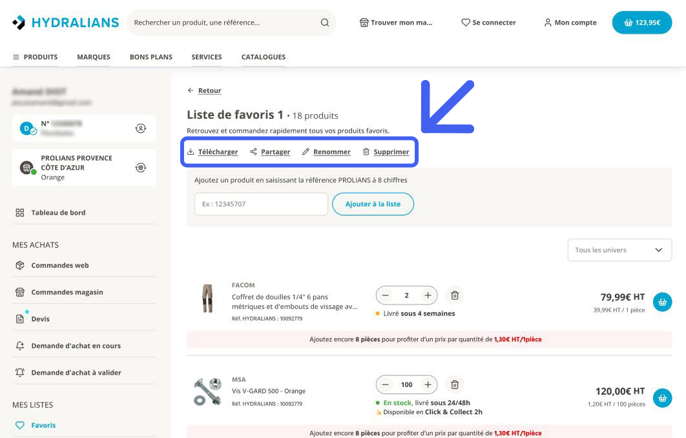Click the Click & Collect 2h availability text
This screenshot has height=438, width=686.
coord(433,412)
